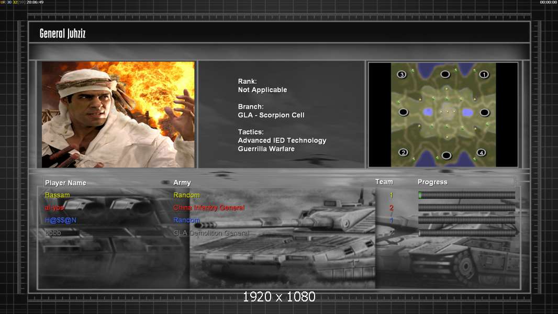Screen dimensions: 558x314
Task: Click GLA Demolition General army entry
Action: point(211,233)
